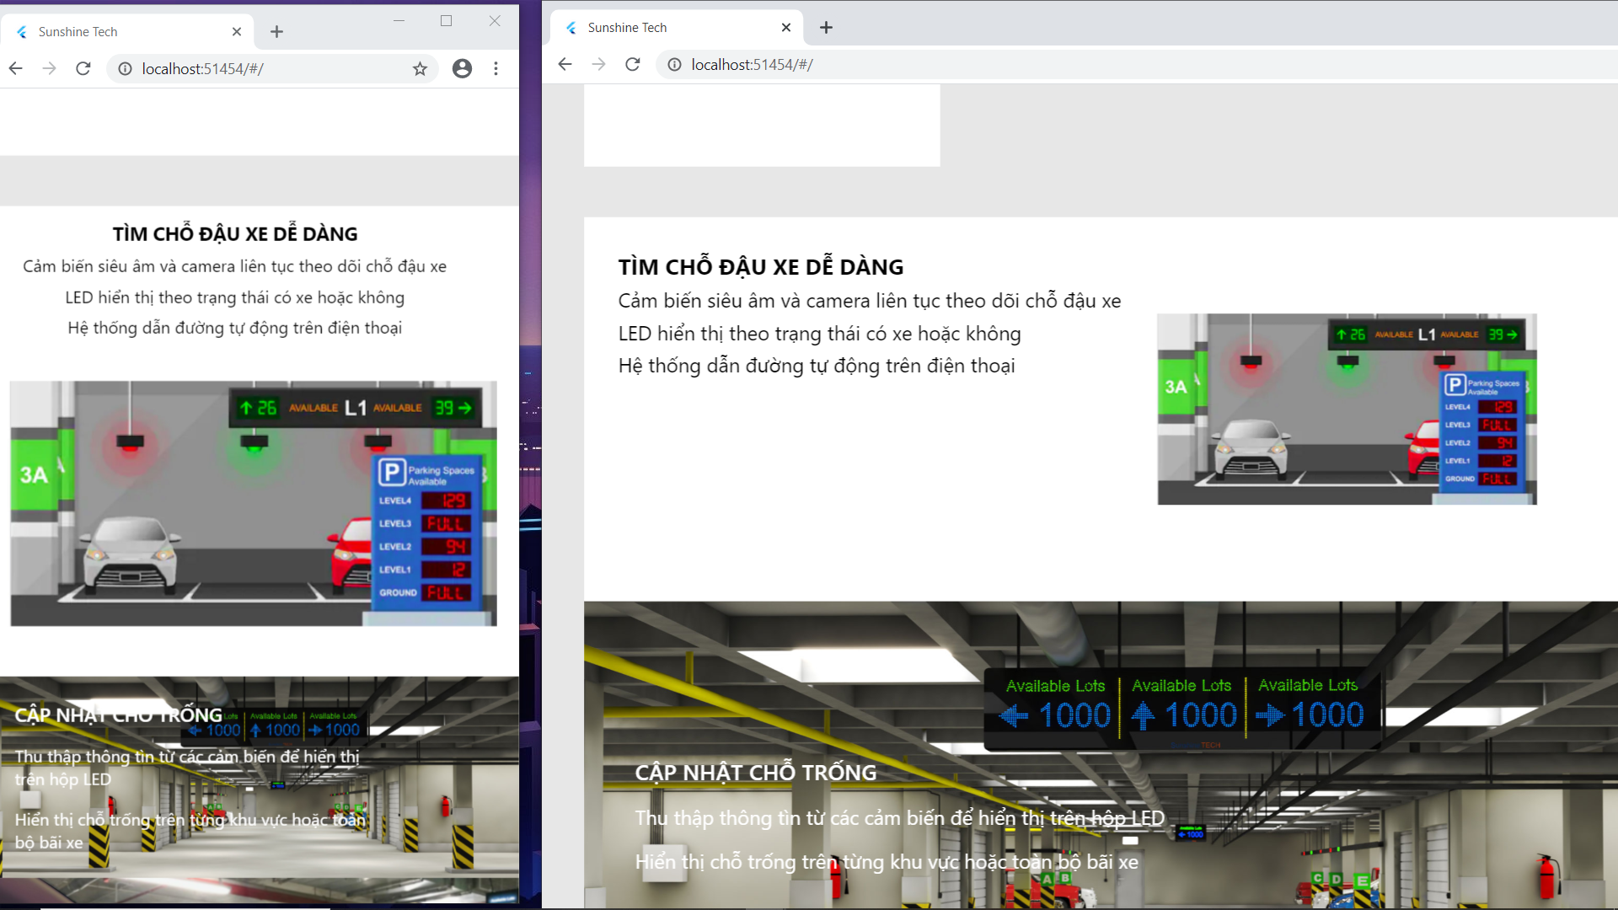Open new tab in left browser window

point(276,32)
